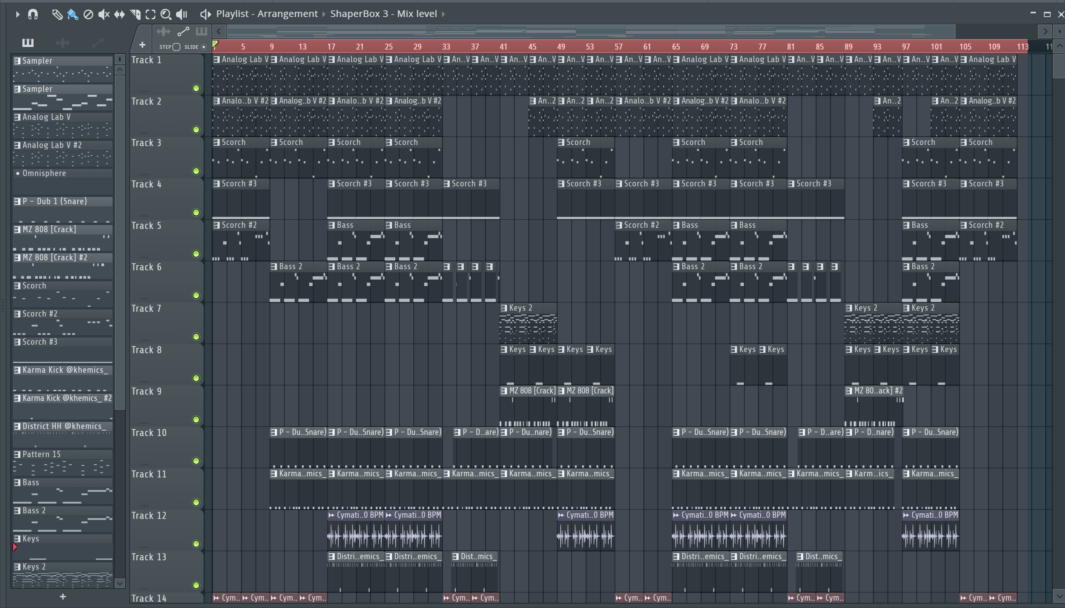Click the audio waveform icon above STEP
Image resolution: width=1065 pixels, height=608 pixels.
(163, 31)
